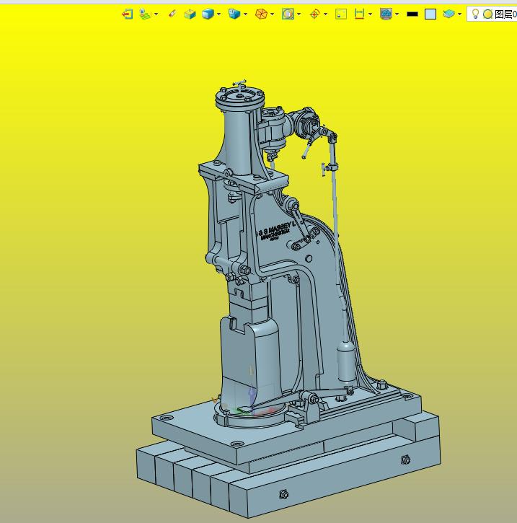Viewport: 517px width, 523px height.
Task: Click the black color swatch
Action: coord(412,14)
